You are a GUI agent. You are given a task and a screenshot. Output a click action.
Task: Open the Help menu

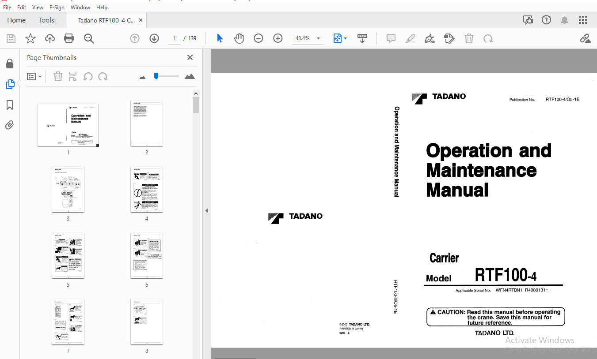(102, 7)
